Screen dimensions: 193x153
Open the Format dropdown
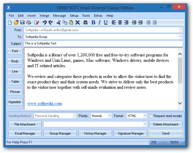[145, 116]
